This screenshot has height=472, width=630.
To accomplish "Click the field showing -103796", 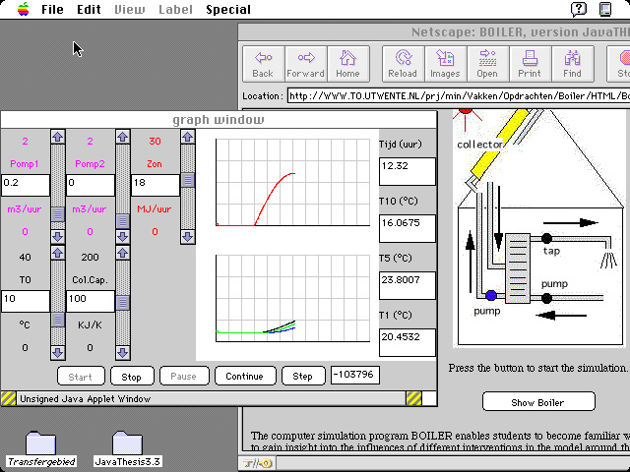I will (354, 375).
